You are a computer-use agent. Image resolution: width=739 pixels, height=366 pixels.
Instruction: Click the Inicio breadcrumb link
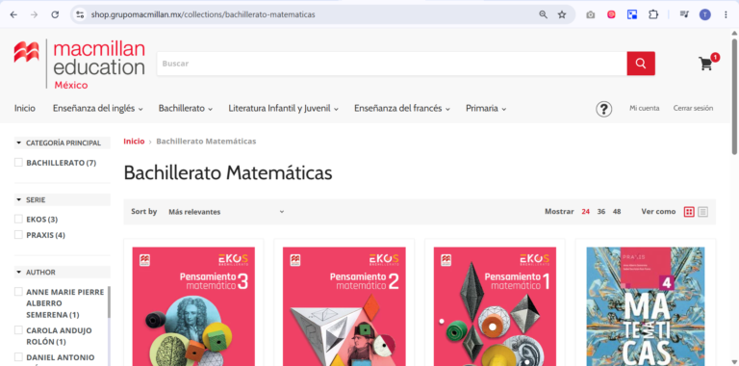(134, 141)
